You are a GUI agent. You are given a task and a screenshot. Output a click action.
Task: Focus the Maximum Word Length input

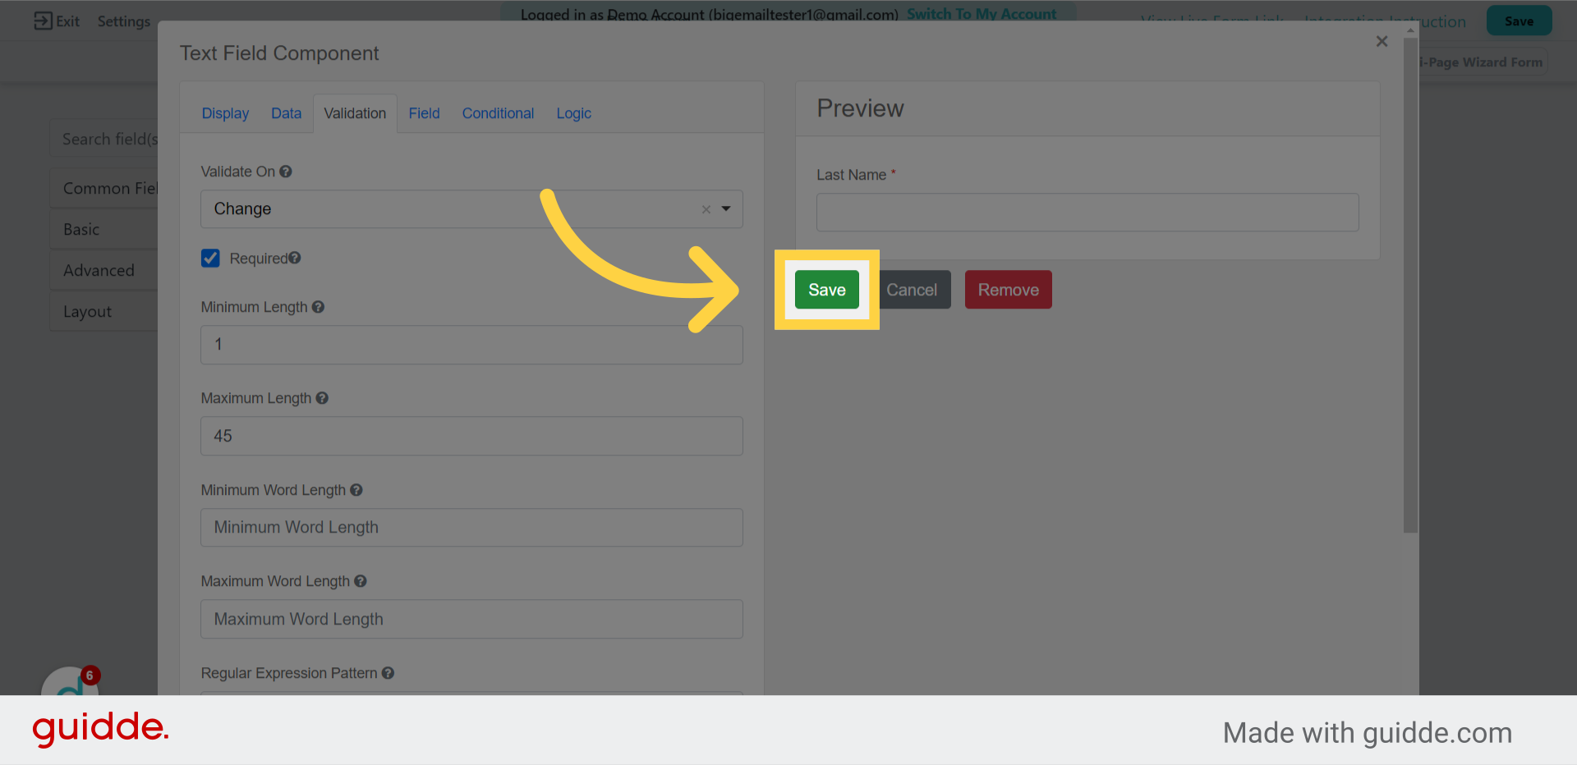[x=471, y=619]
